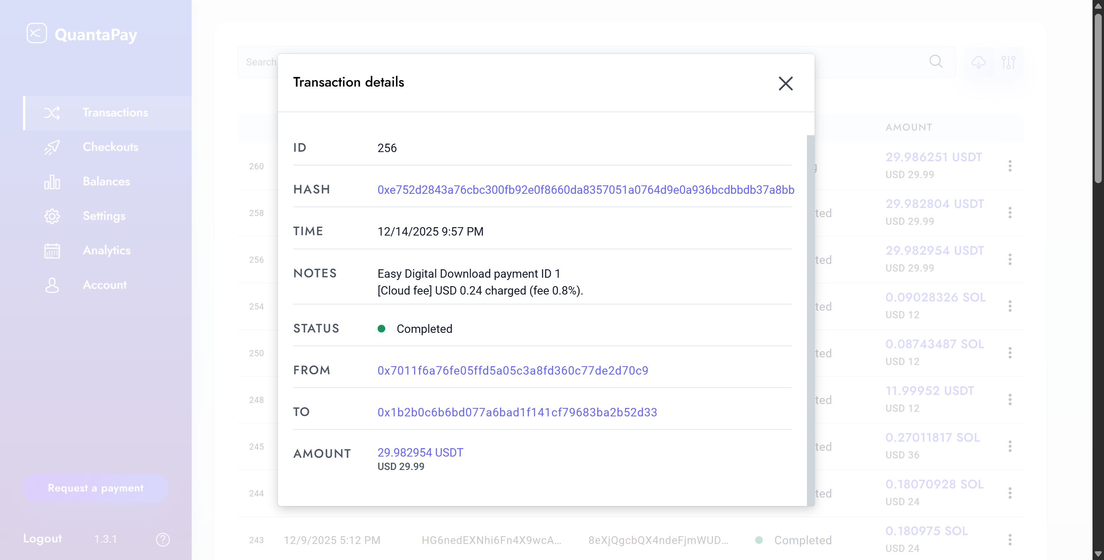Select transaction ID 254 in the table
1104x560 pixels.
[256, 306]
